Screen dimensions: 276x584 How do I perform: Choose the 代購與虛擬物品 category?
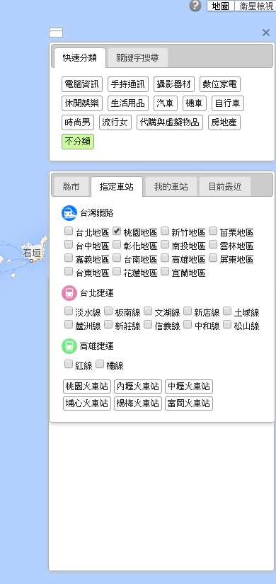[170, 122]
